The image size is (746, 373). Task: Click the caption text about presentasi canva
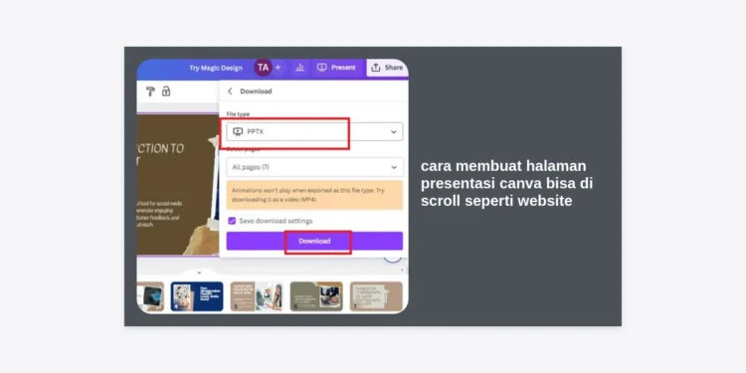506,184
